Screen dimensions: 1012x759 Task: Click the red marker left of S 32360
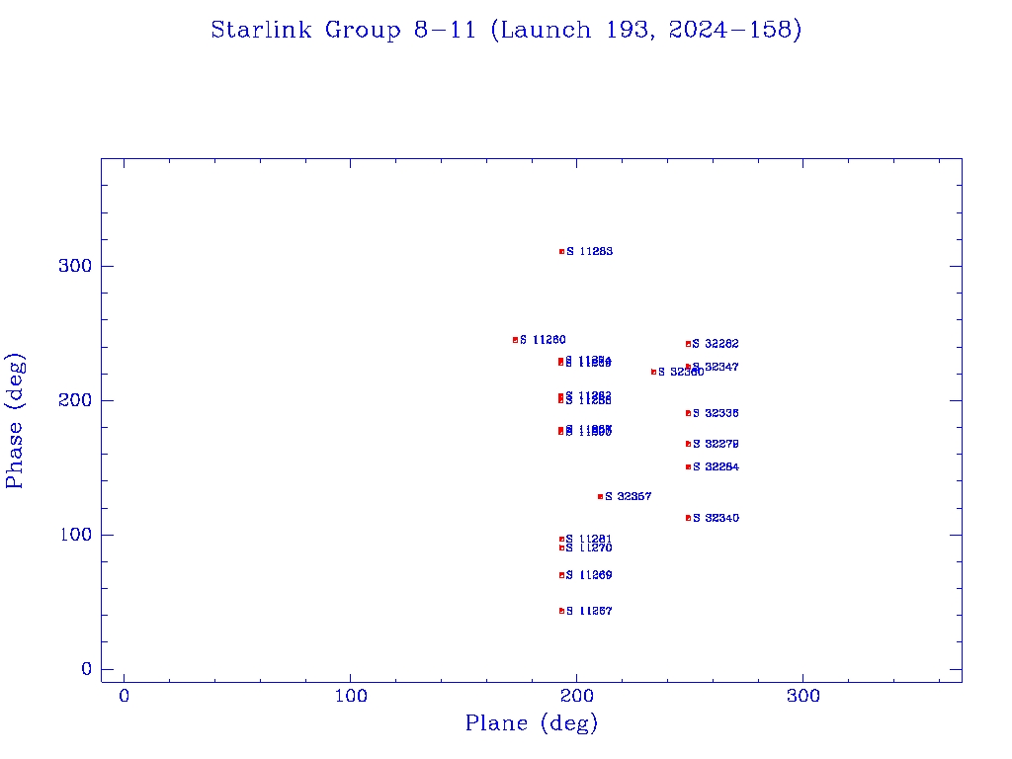pos(654,372)
